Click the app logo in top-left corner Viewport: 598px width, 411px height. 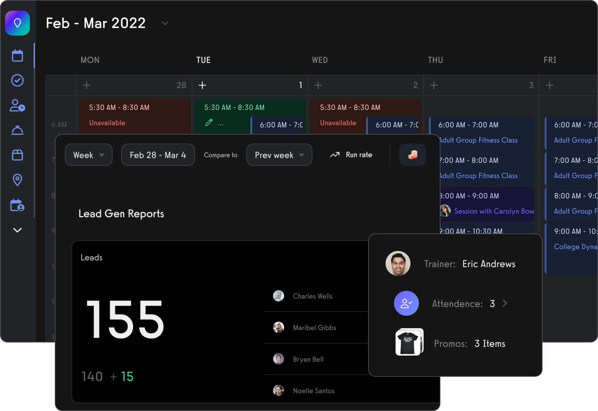[x=17, y=23]
